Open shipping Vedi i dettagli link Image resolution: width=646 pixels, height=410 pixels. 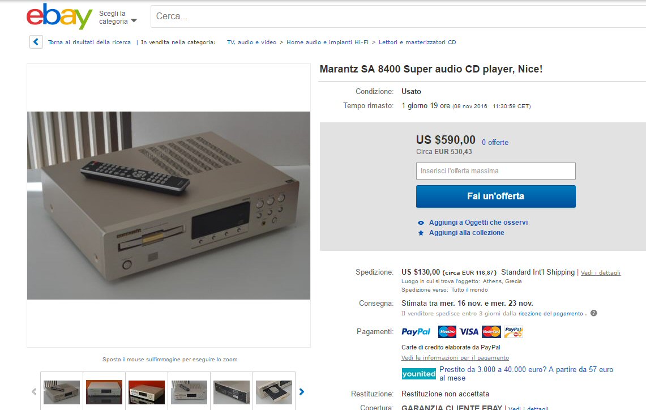pos(601,272)
